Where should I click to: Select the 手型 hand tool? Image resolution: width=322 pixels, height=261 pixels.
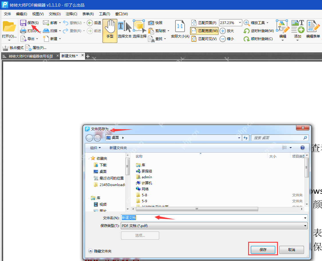110,31
